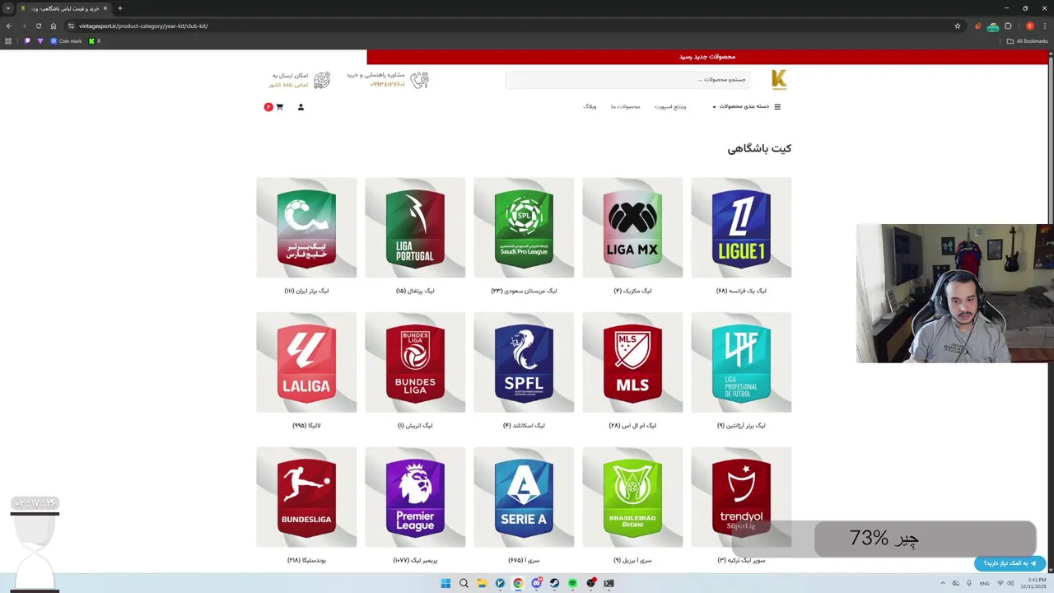Open the user account icon
This screenshot has height=593, width=1054.
pyautogui.click(x=301, y=107)
